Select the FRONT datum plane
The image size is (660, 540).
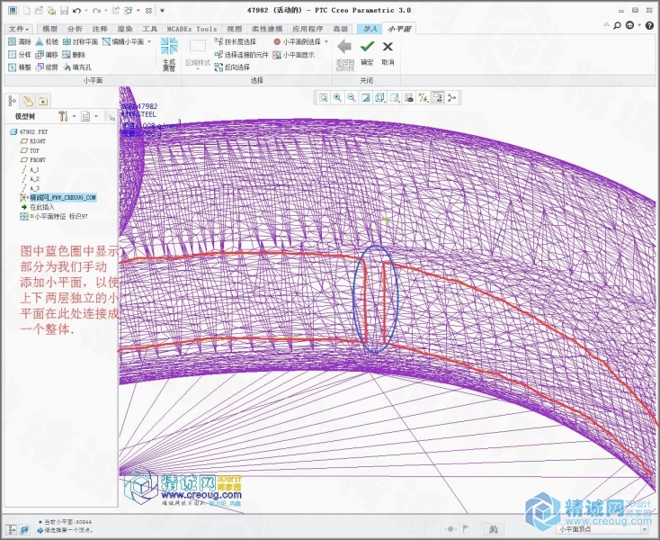pyautogui.click(x=33, y=159)
